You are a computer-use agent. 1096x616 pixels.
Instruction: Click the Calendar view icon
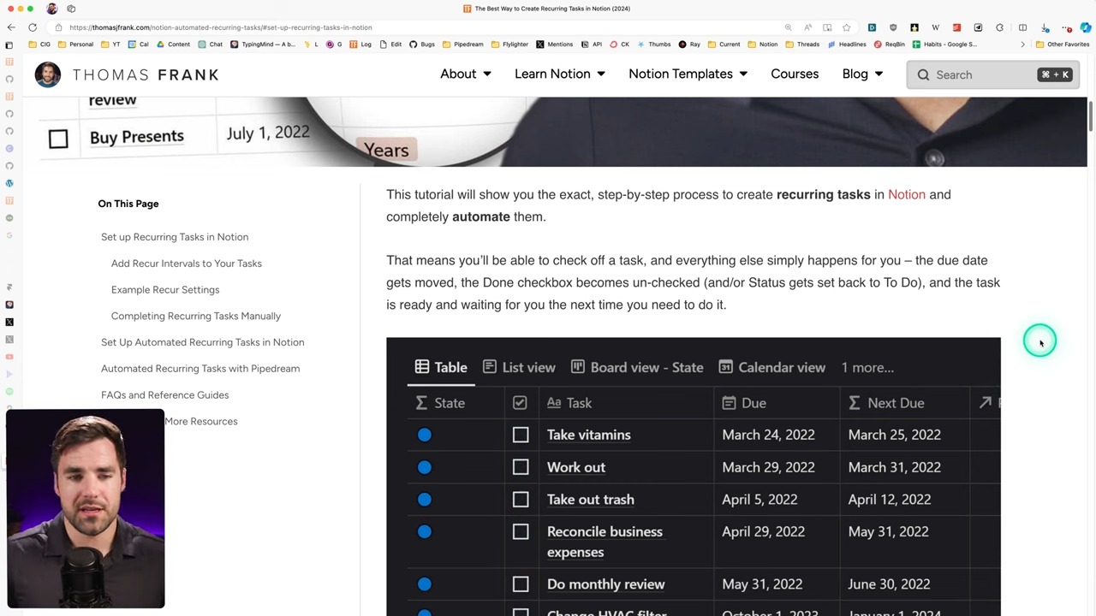[x=725, y=367]
